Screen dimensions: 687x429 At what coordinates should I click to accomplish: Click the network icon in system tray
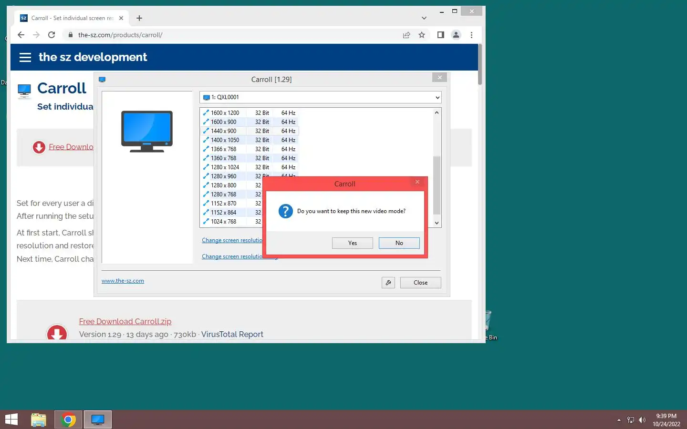pyautogui.click(x=631, y=420)
